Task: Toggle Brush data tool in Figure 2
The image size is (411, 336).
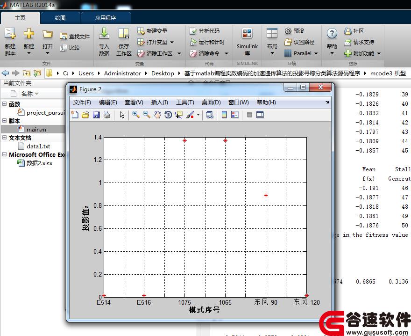Action: (190, 115)
